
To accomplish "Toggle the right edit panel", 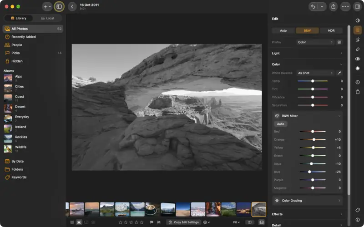I will click(x=357, y=6).
